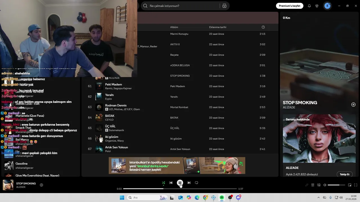Screen dimensions: 360x202
Task: Open the now playing album cover thumbnail
Action: click(8, 185)
